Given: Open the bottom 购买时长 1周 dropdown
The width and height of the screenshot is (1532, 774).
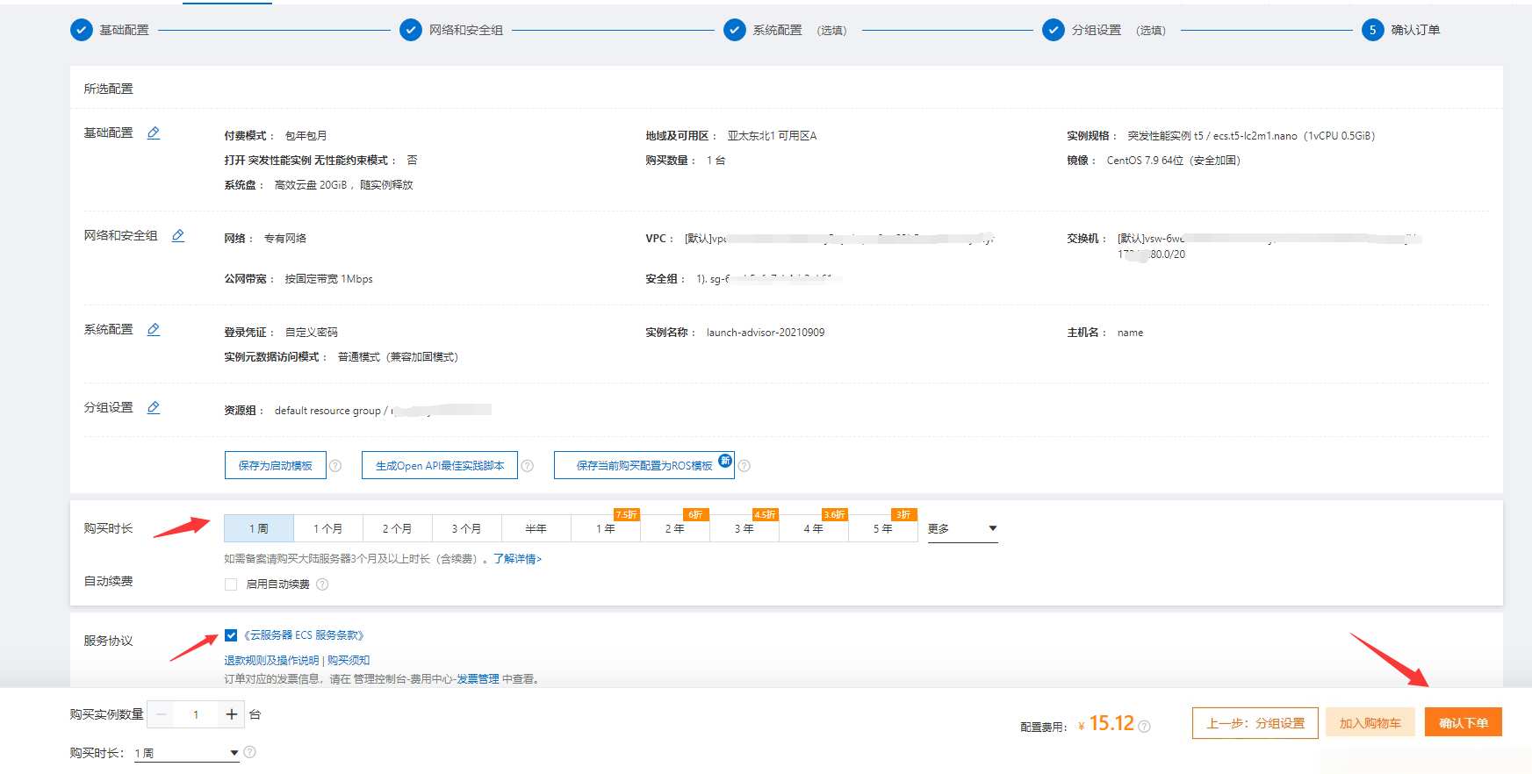Looking at the screenshot, I should click(186, 753).
